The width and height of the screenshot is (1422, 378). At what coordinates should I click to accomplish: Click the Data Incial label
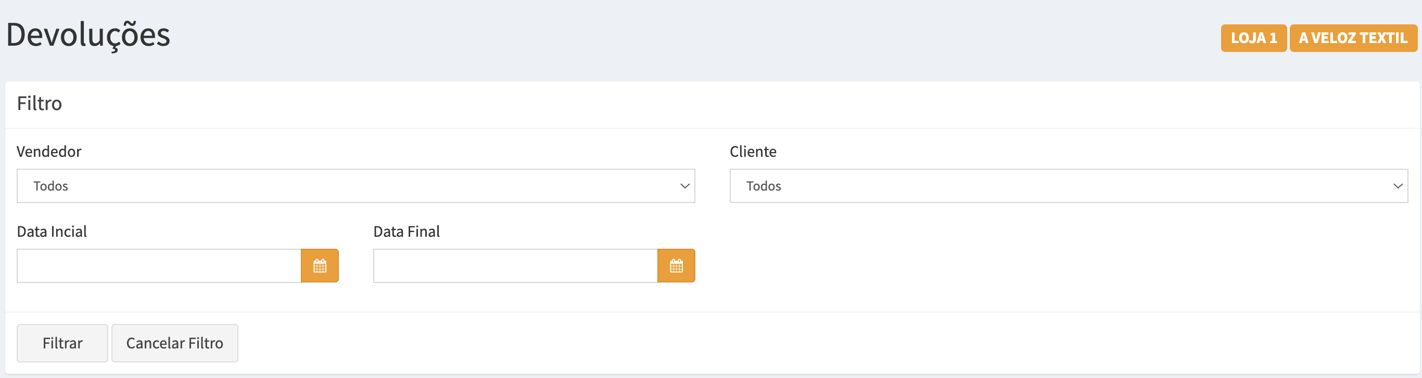(52, 232)
